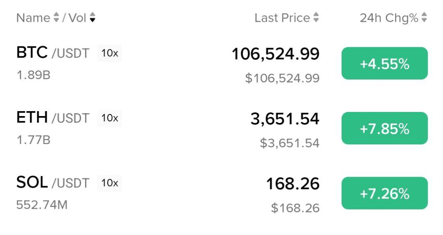
Task: Tap the 10x leverage badge for SOL
Action: point(110,183)
